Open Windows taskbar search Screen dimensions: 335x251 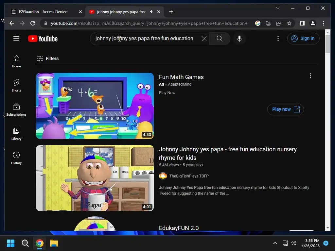[x=25, y=243]
